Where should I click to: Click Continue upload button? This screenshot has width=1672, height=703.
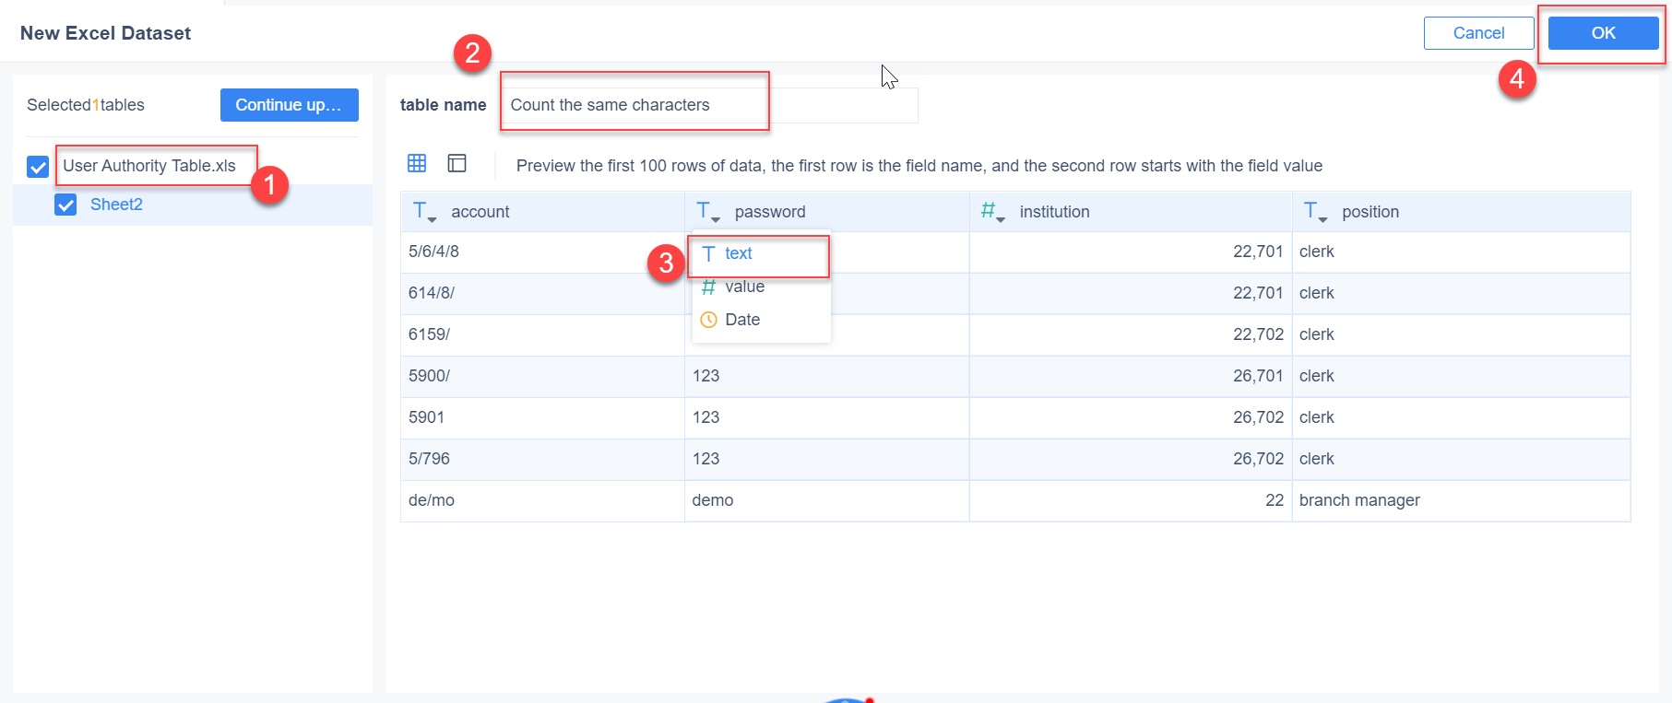click(x=289, y=105)
